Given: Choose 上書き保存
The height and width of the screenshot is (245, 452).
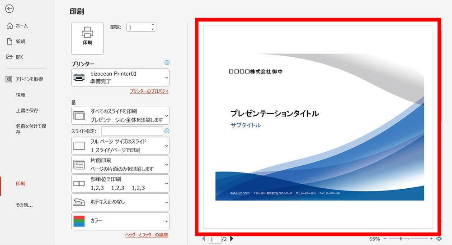Looking at the screenshot, I should tap(27, 110).
